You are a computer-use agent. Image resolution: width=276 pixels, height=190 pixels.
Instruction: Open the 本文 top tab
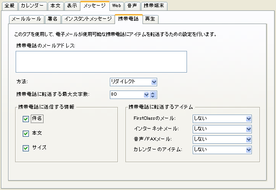55,6
